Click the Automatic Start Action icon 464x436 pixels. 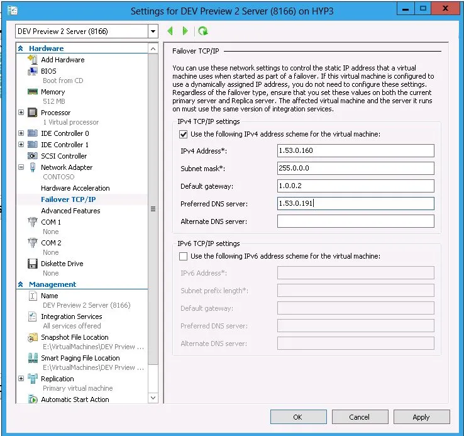(33, 400)
